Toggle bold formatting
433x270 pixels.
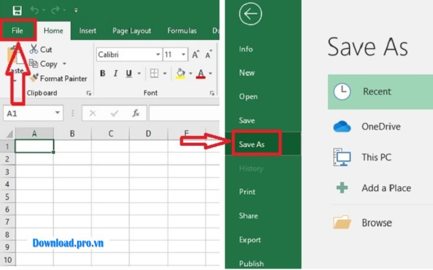pyautogui.click(x=102, y=73)
